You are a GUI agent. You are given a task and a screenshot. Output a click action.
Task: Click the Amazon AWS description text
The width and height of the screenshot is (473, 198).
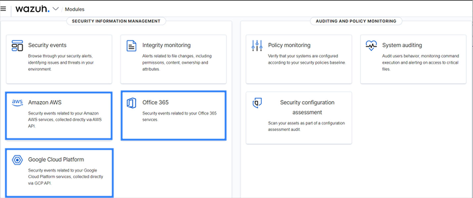tap(65, 120)
